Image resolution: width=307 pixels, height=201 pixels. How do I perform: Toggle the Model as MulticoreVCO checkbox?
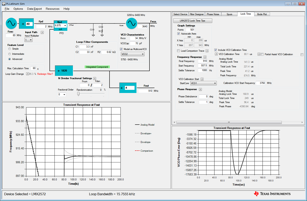tap(121, 49)
